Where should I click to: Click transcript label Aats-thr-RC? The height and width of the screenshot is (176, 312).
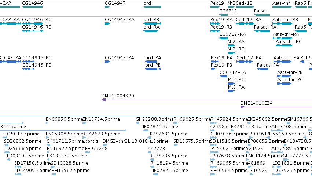coord(289,41)
